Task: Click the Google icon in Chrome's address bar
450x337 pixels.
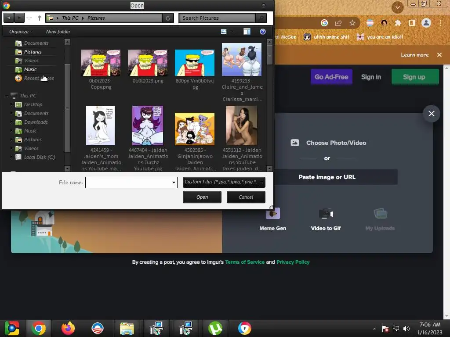Action: (324, 23)
